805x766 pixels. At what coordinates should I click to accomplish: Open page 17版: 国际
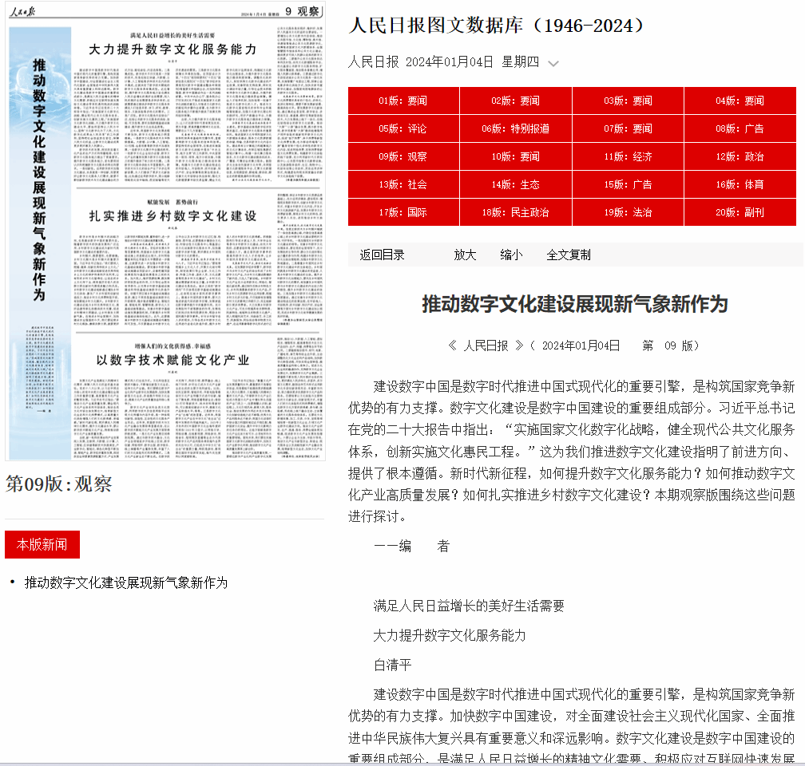tap(403, 213)
